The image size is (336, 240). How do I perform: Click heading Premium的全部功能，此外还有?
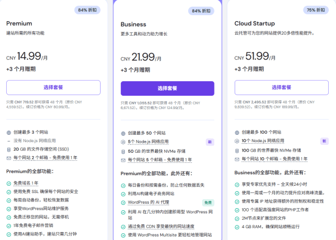click(x=156, y=173)
